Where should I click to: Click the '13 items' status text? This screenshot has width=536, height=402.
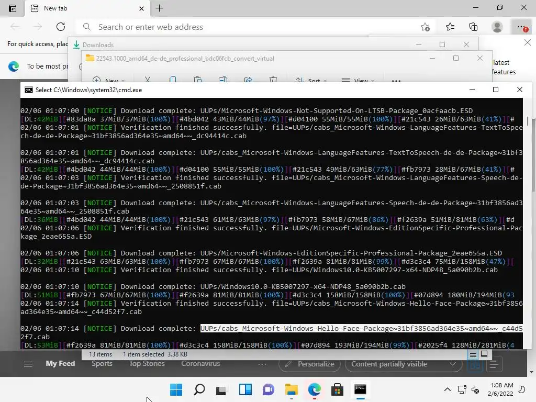click(100, 354)
